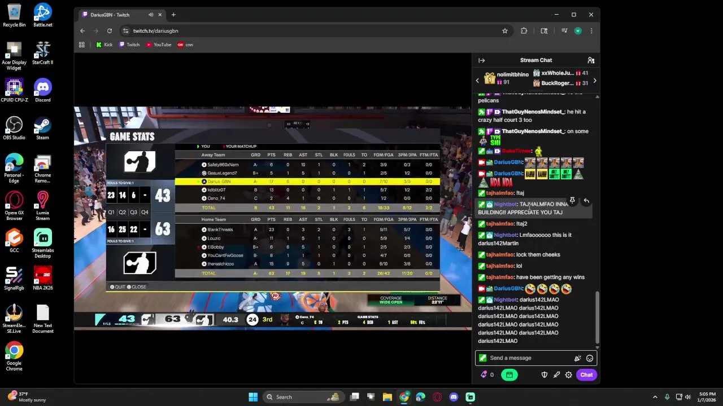Screen dimensions: 723x406
Task: Open the Twitch bookmark
Action: tap(129, 45)
